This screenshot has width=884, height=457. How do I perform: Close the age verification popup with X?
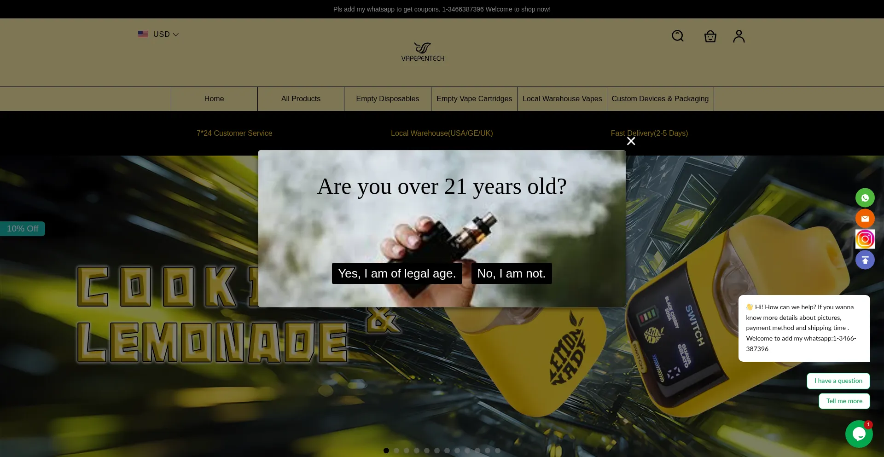coord(631,141)
